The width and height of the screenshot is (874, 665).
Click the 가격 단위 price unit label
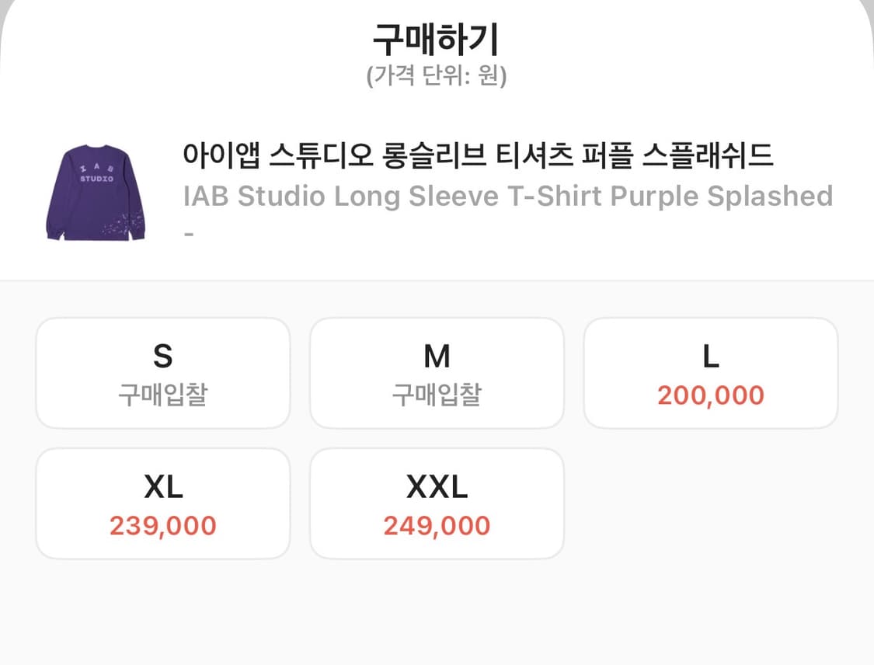point(437,74)
